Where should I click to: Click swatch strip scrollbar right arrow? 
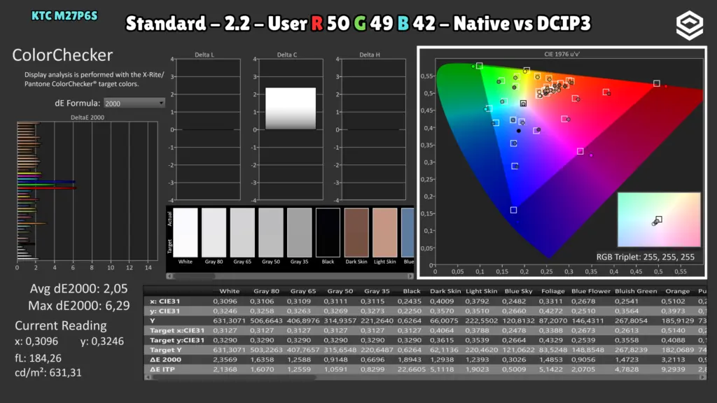pyautogui.click(x=410, y=276)
